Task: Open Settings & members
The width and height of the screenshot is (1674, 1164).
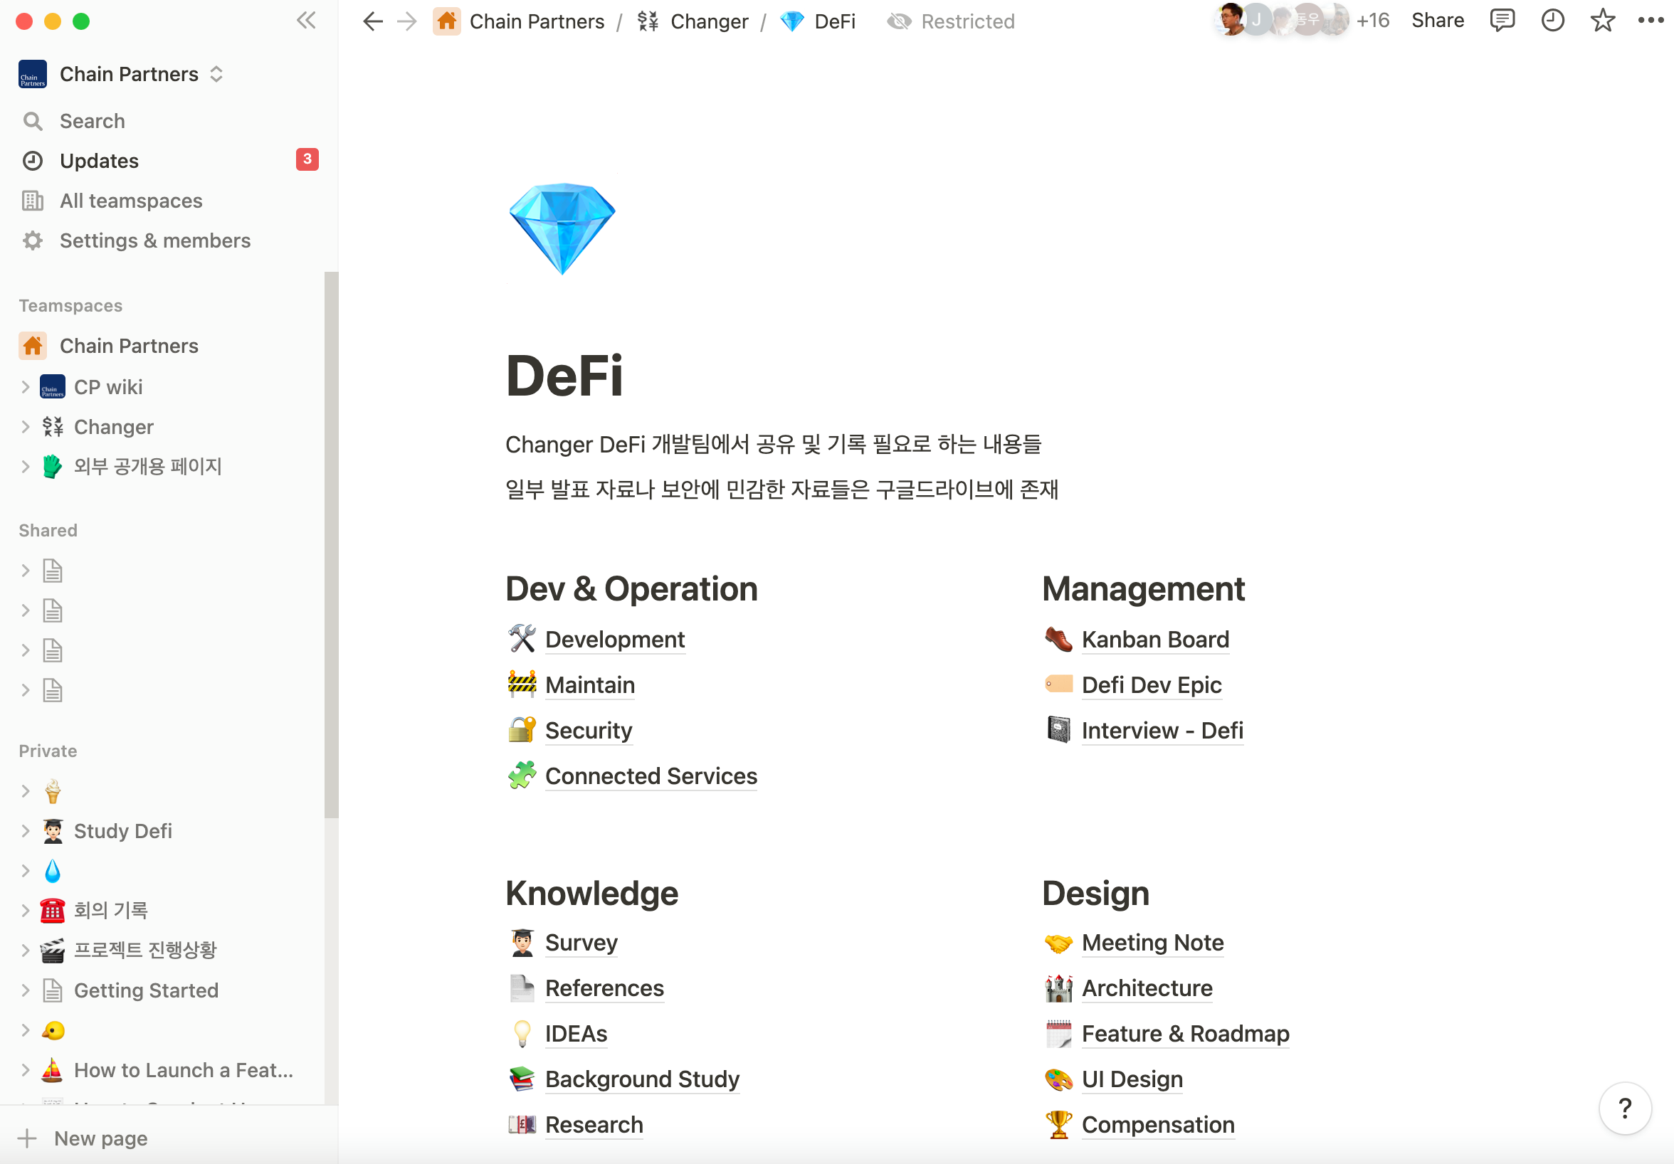Action: [154, 240]
